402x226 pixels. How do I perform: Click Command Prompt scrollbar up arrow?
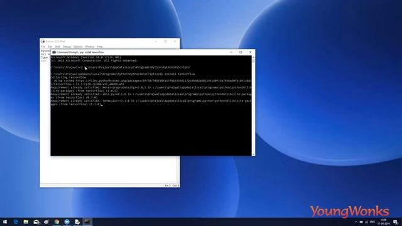253,57
